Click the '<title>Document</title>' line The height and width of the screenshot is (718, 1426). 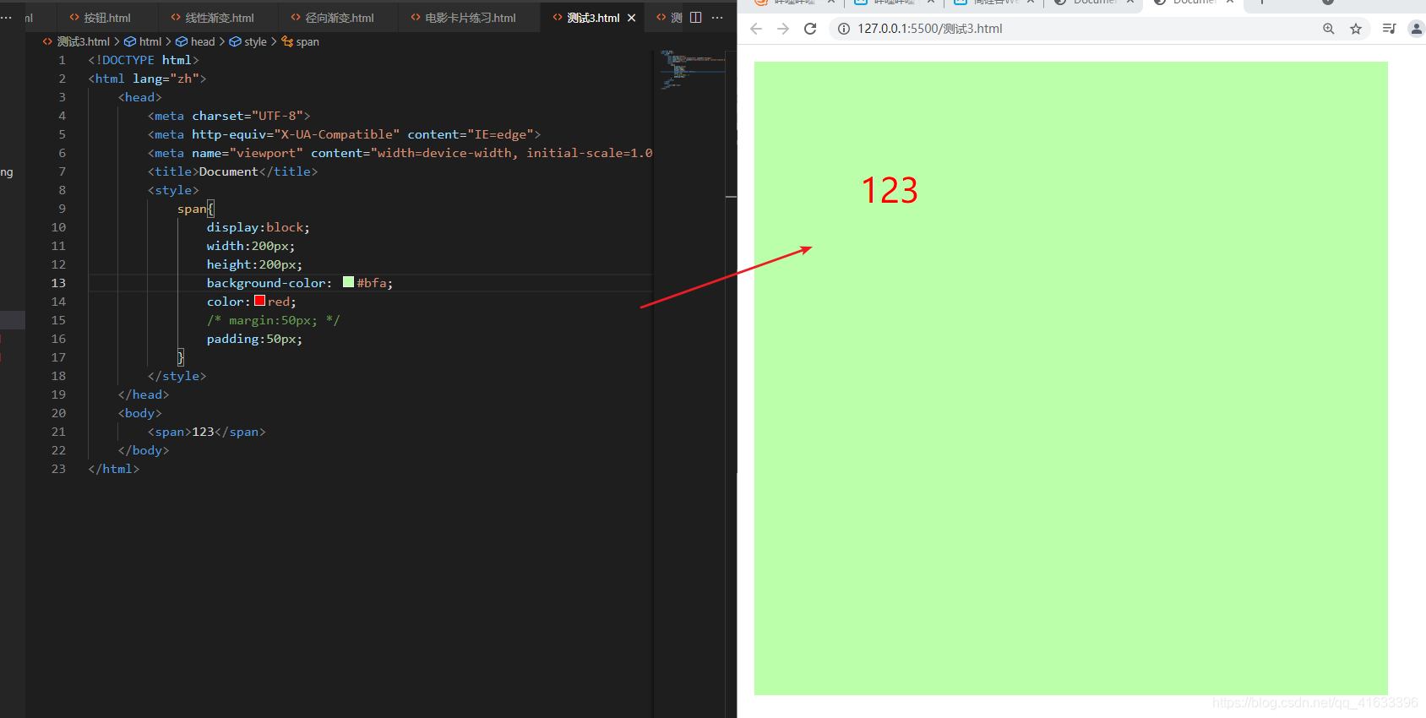[x=232, y=171]
